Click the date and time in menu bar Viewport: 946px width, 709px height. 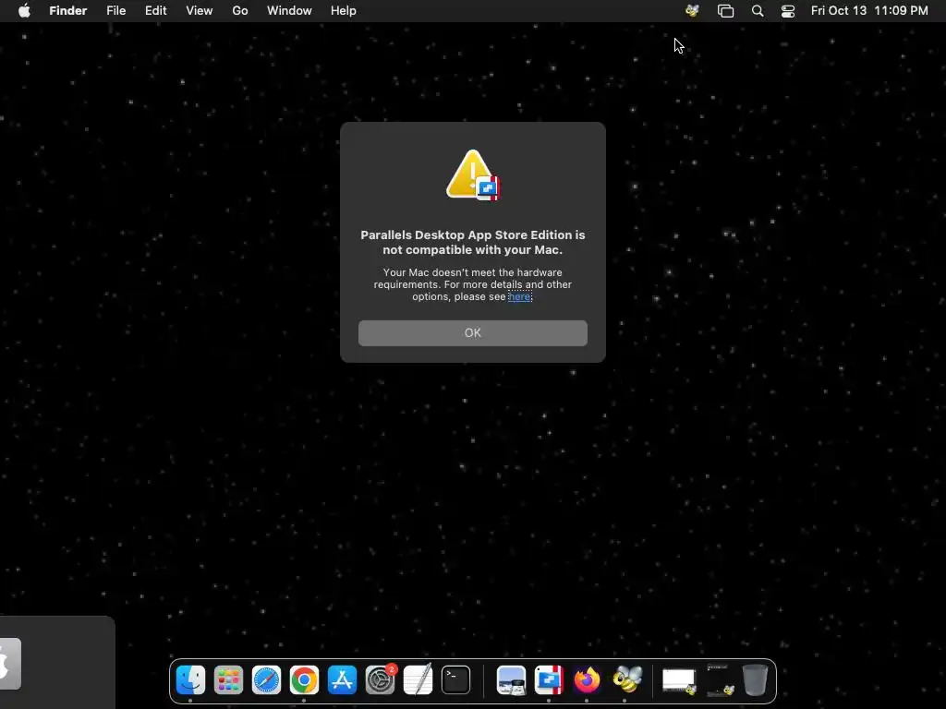point(869,11)
